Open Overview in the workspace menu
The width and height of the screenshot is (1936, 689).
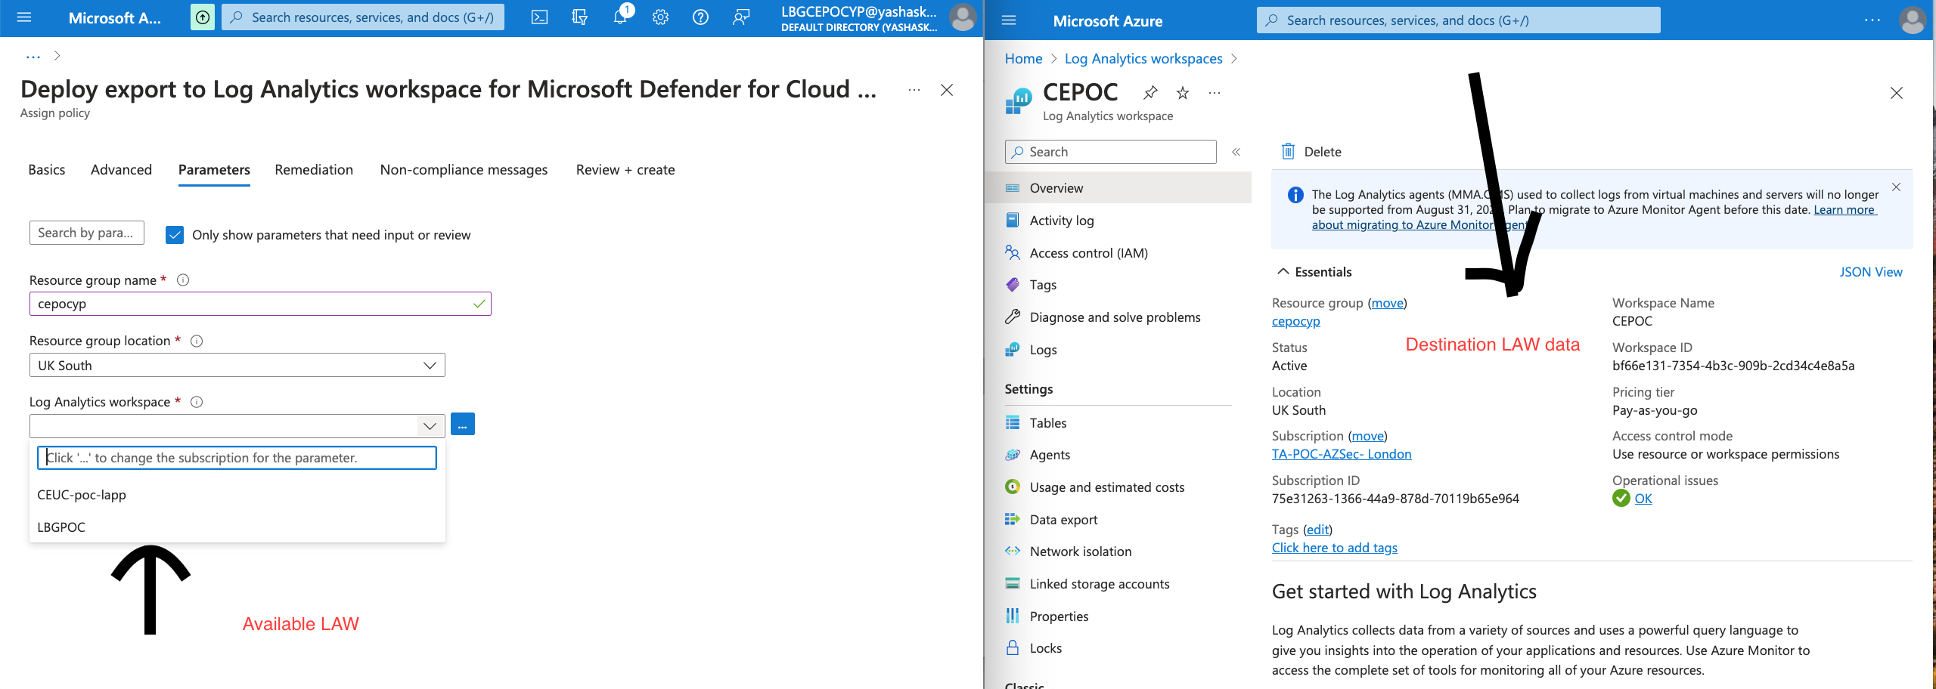click(x=1118, y=188)
